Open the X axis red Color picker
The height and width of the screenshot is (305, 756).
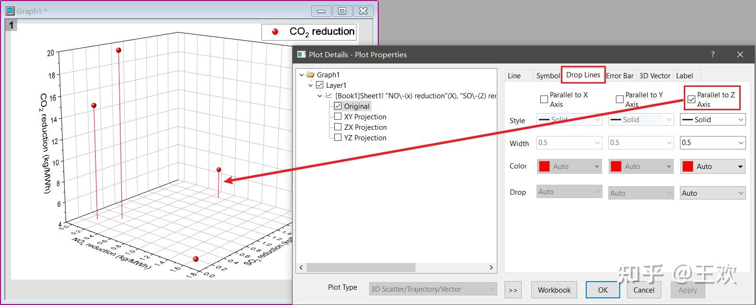[569, 166]
